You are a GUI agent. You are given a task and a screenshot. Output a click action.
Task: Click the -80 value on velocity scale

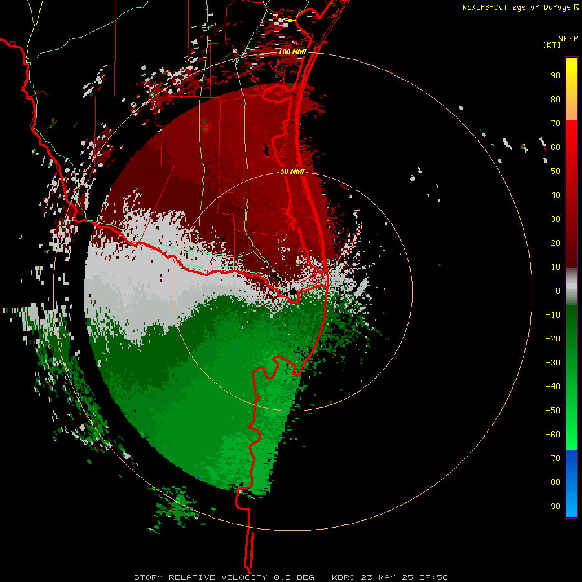pos(553,482)
